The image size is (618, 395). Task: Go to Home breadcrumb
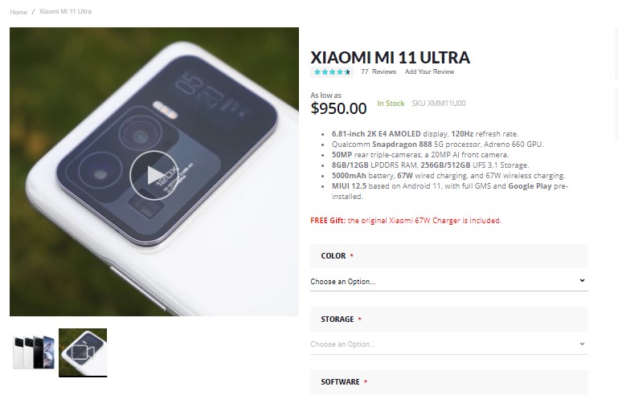18,12
